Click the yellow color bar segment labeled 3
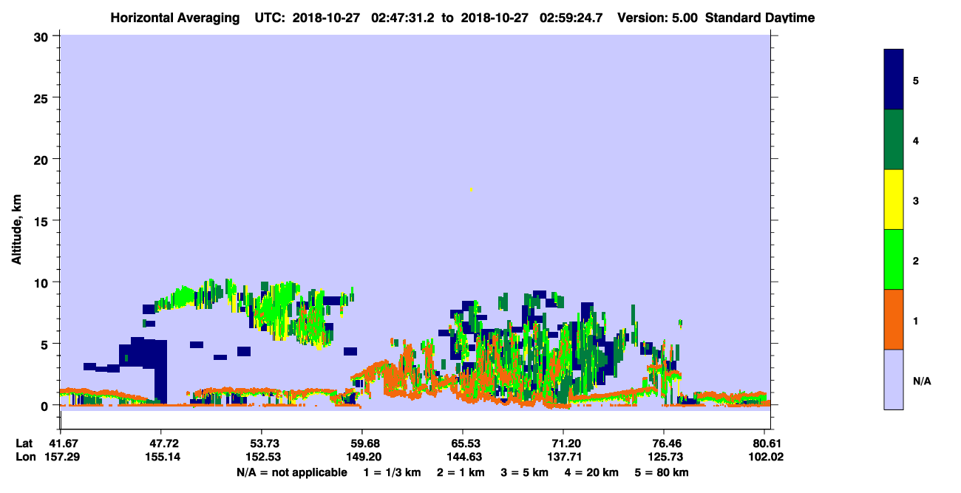 click(x=893, y=200)
